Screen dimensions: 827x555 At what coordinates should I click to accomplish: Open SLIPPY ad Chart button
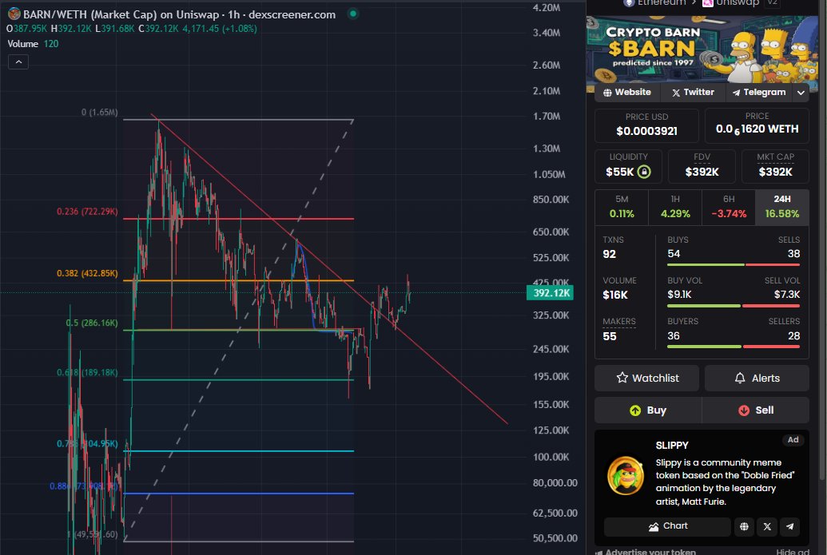667,526
